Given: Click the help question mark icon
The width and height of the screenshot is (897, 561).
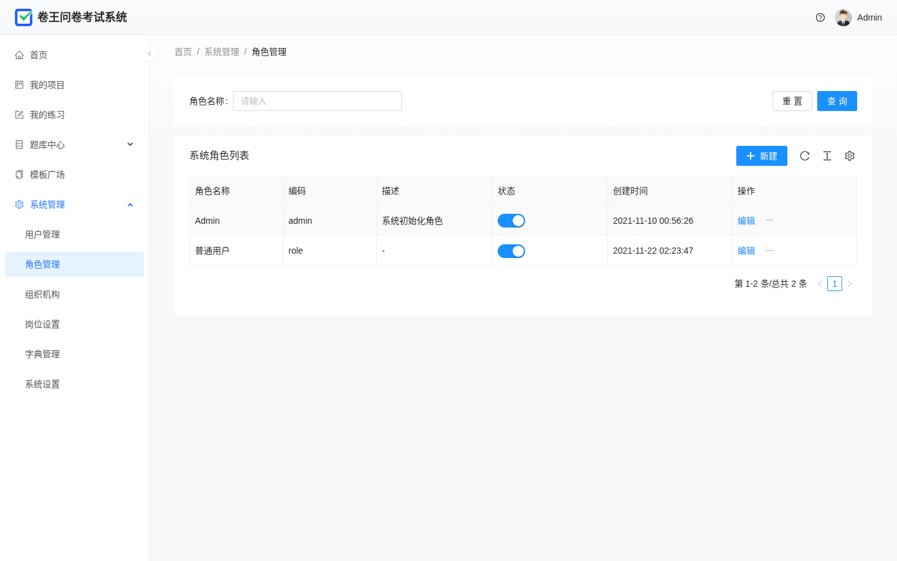Looking at the screenshot, I should click(x=820, y=17).
